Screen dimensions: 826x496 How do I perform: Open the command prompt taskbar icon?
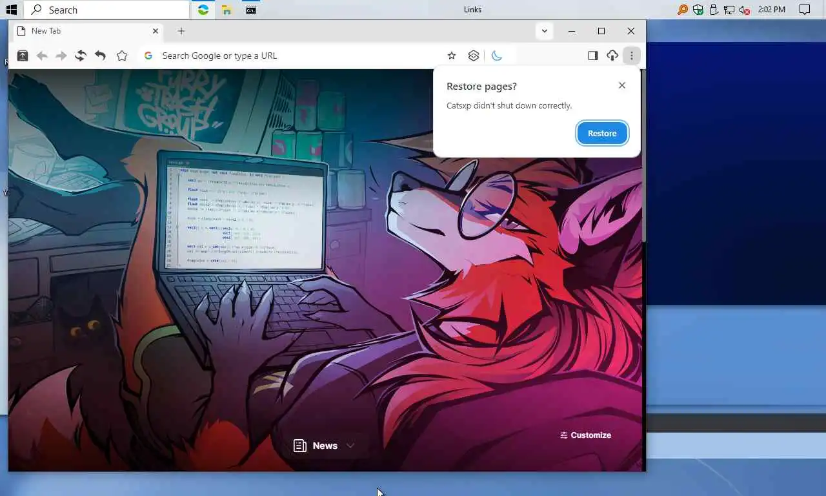[251, 10]
